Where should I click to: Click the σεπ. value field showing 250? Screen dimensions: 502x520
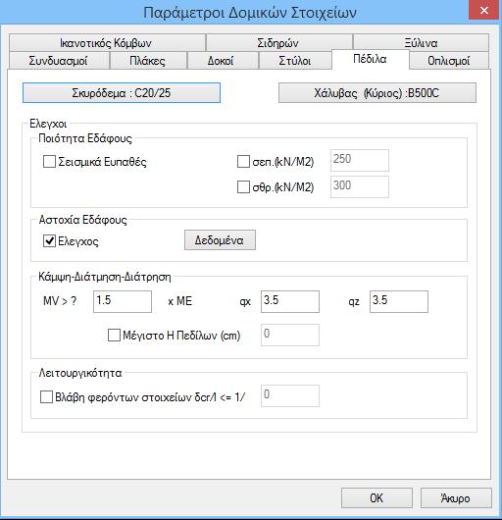tap(360, 161)
